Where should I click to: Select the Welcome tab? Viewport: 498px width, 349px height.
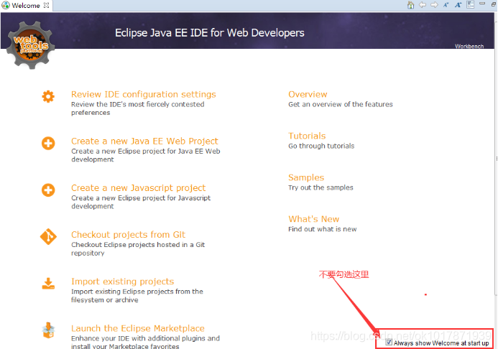tap(26, 6)
